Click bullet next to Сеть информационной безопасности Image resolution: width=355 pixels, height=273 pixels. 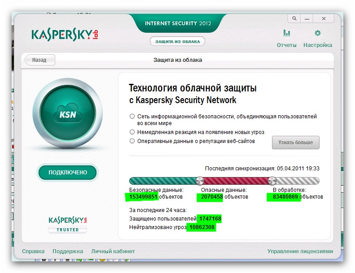(132, 116)
